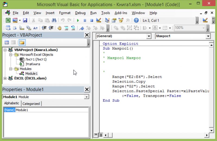Click the View Code icon in Project panel
Screen dimensions: 217x141
(7, 42)
